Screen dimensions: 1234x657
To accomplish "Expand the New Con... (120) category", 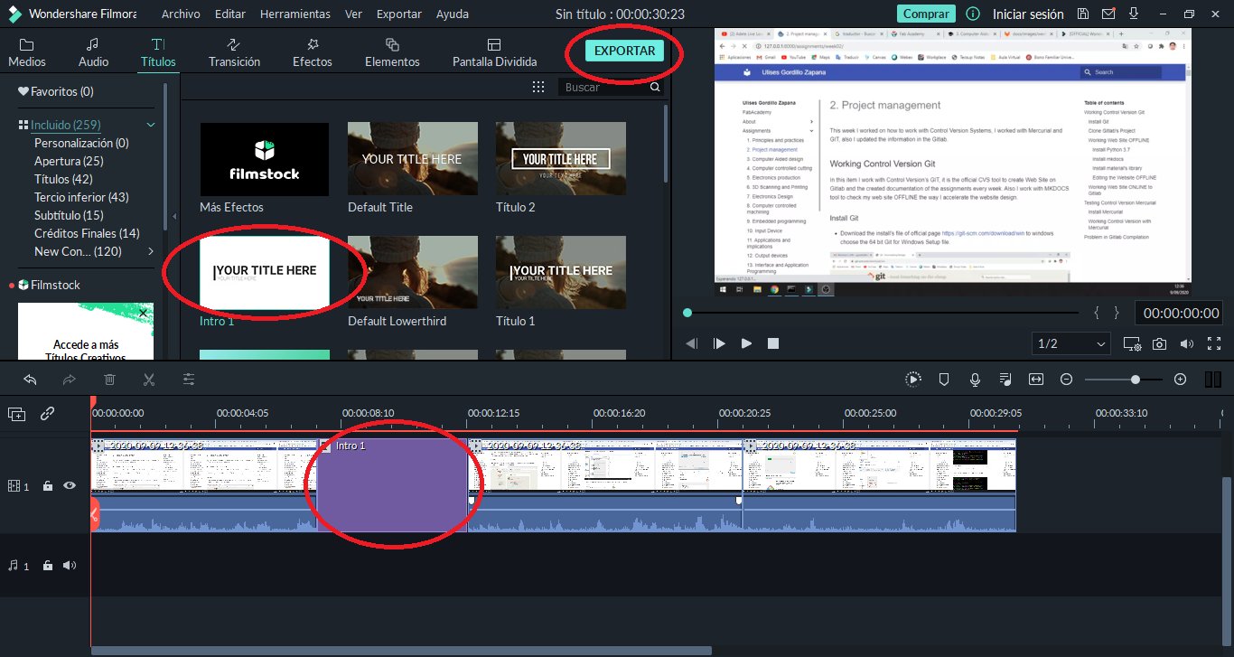I will point(150,251).
